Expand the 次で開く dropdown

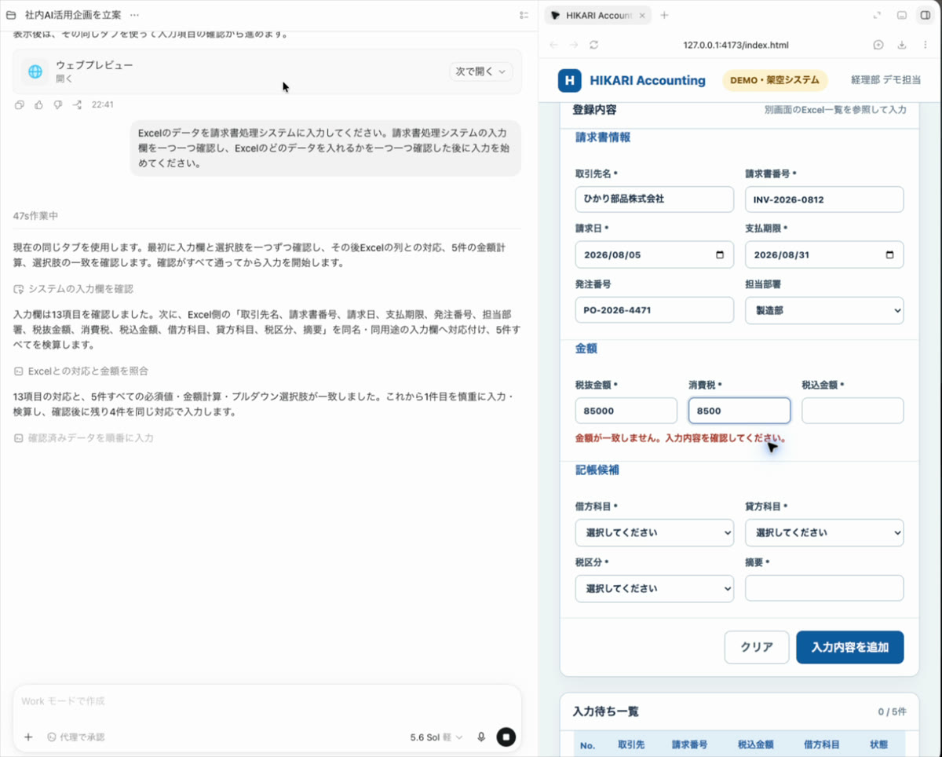(481, 71)
